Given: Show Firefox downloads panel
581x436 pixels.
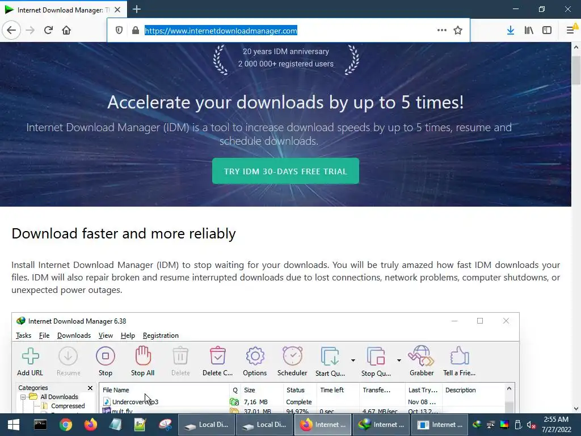Looking at the screenshot, I should pos(510,30).
